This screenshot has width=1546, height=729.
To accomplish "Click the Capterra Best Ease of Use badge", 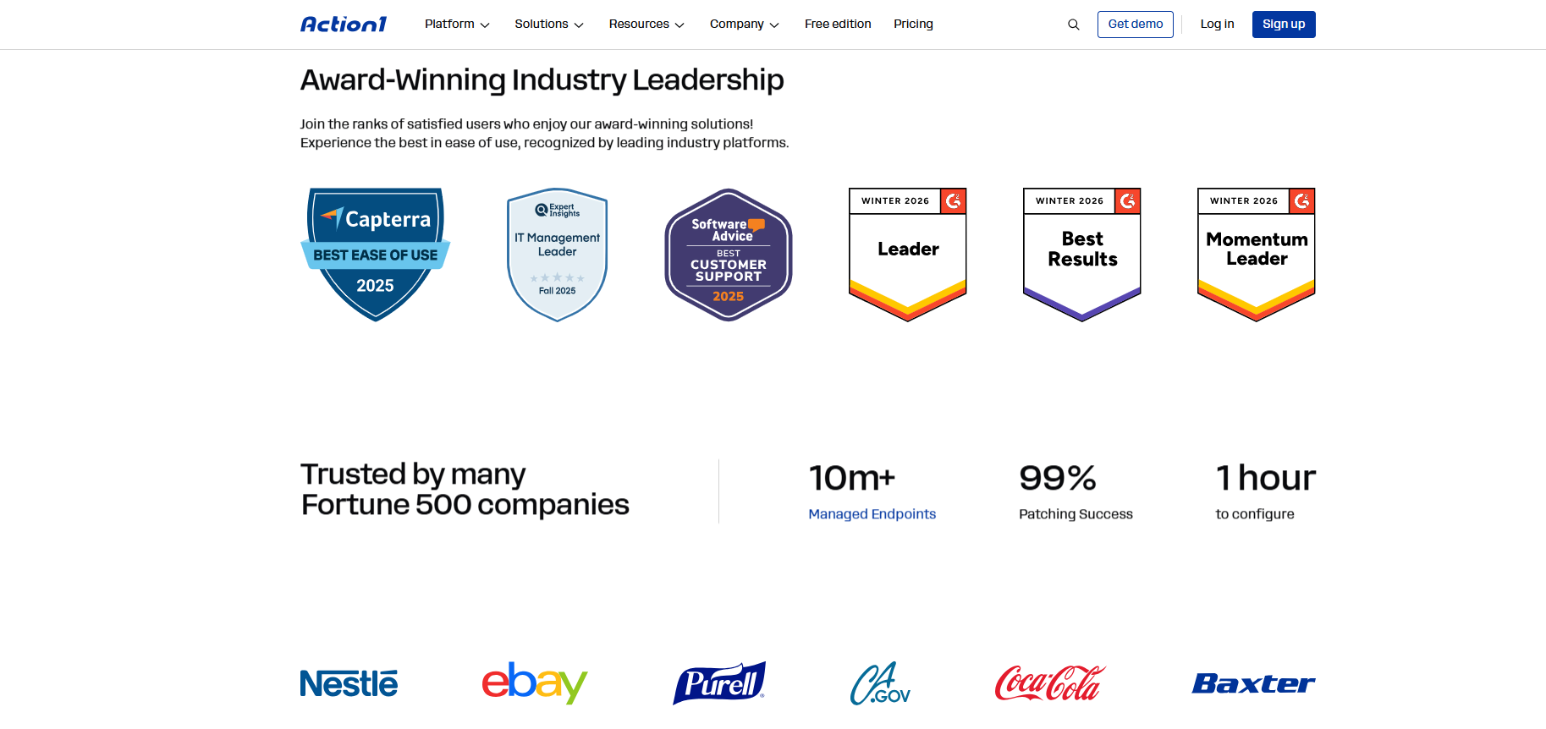I will pos(376,255).
